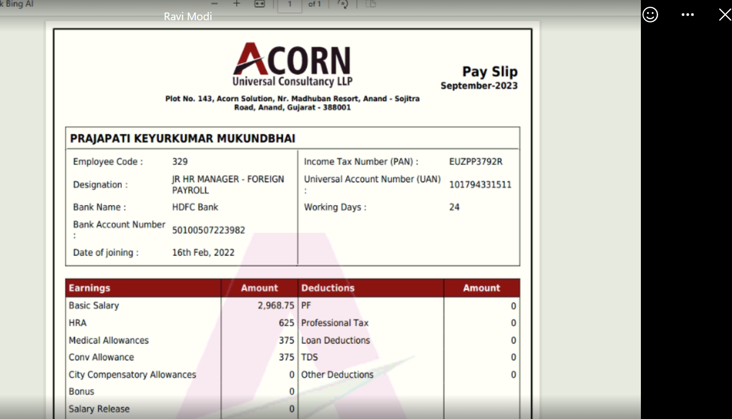The height and width of the screenshot is (419, 732).
Task: Click the Ravi Modi name label
Action: point(188,17)
